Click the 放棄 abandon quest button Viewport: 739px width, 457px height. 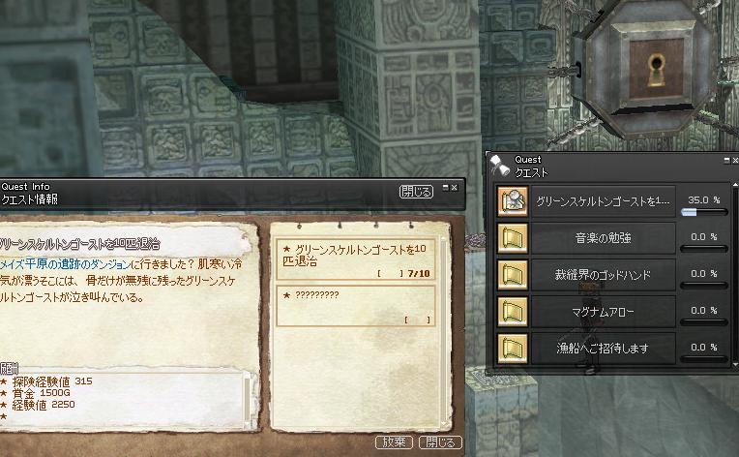click(394, 442)
